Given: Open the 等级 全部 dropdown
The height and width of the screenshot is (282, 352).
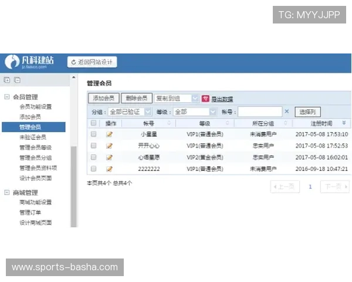Looking at the screenshot, I should (195, 112).
